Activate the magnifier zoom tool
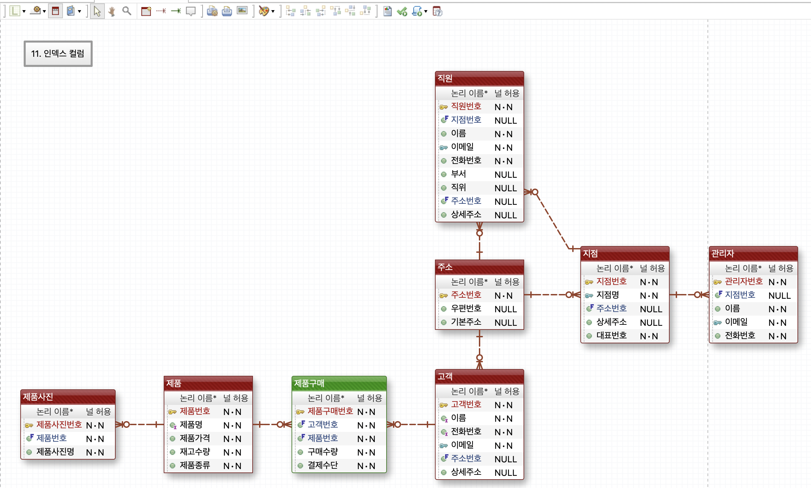Screen dimensions: 811x488 (127, 11)
